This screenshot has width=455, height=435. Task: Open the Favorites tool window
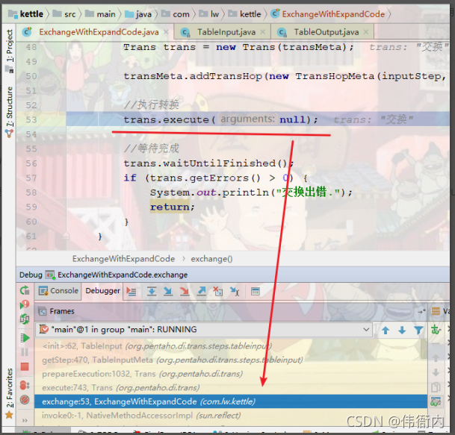point(10,387)
